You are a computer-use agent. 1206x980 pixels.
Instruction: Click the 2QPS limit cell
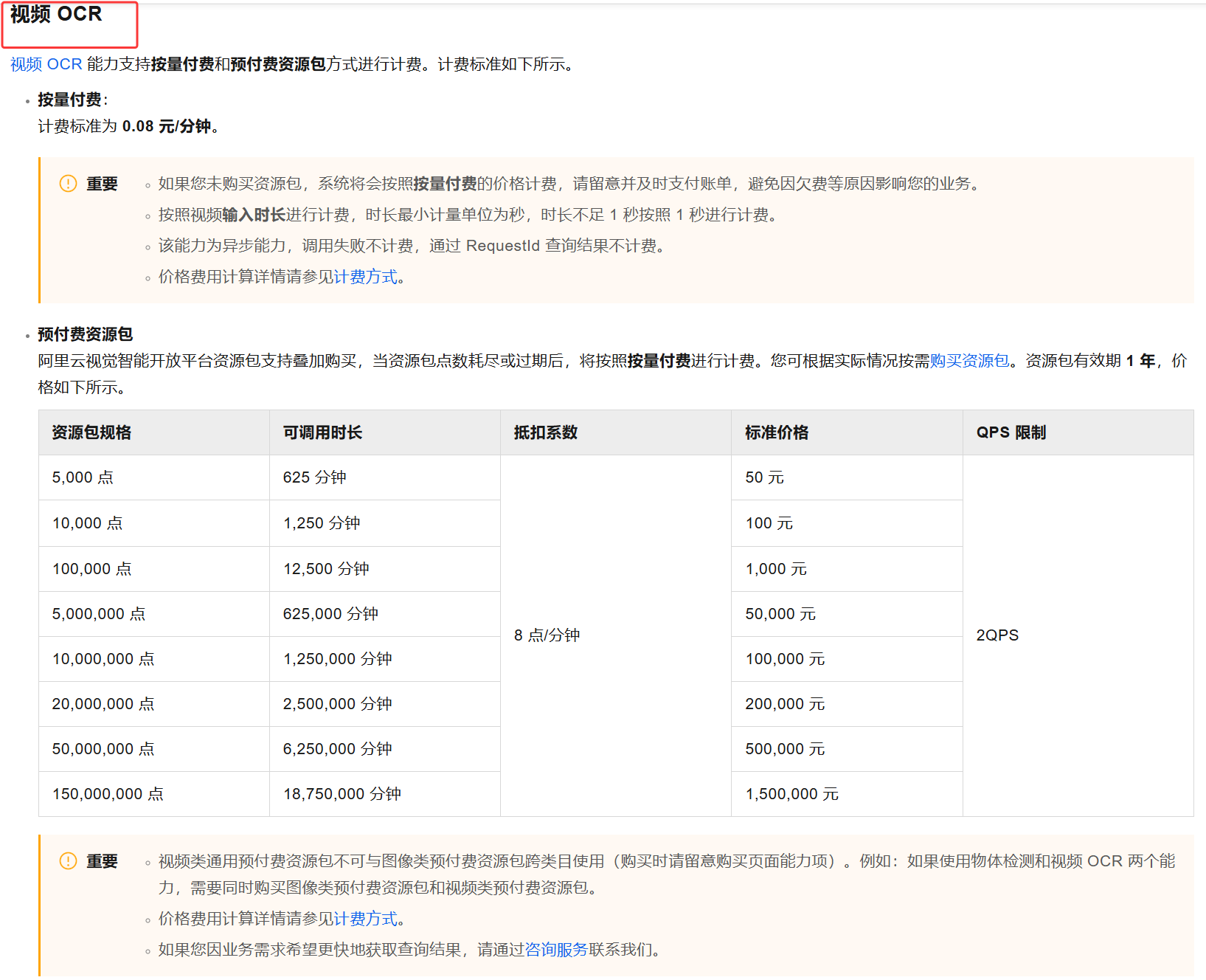coord(1078,635)
